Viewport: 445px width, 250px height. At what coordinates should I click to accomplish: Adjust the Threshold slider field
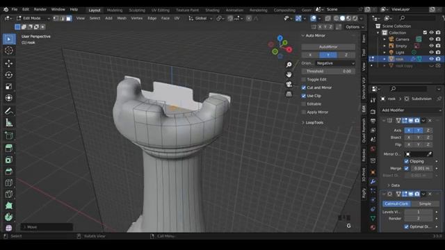click(328, 72)
